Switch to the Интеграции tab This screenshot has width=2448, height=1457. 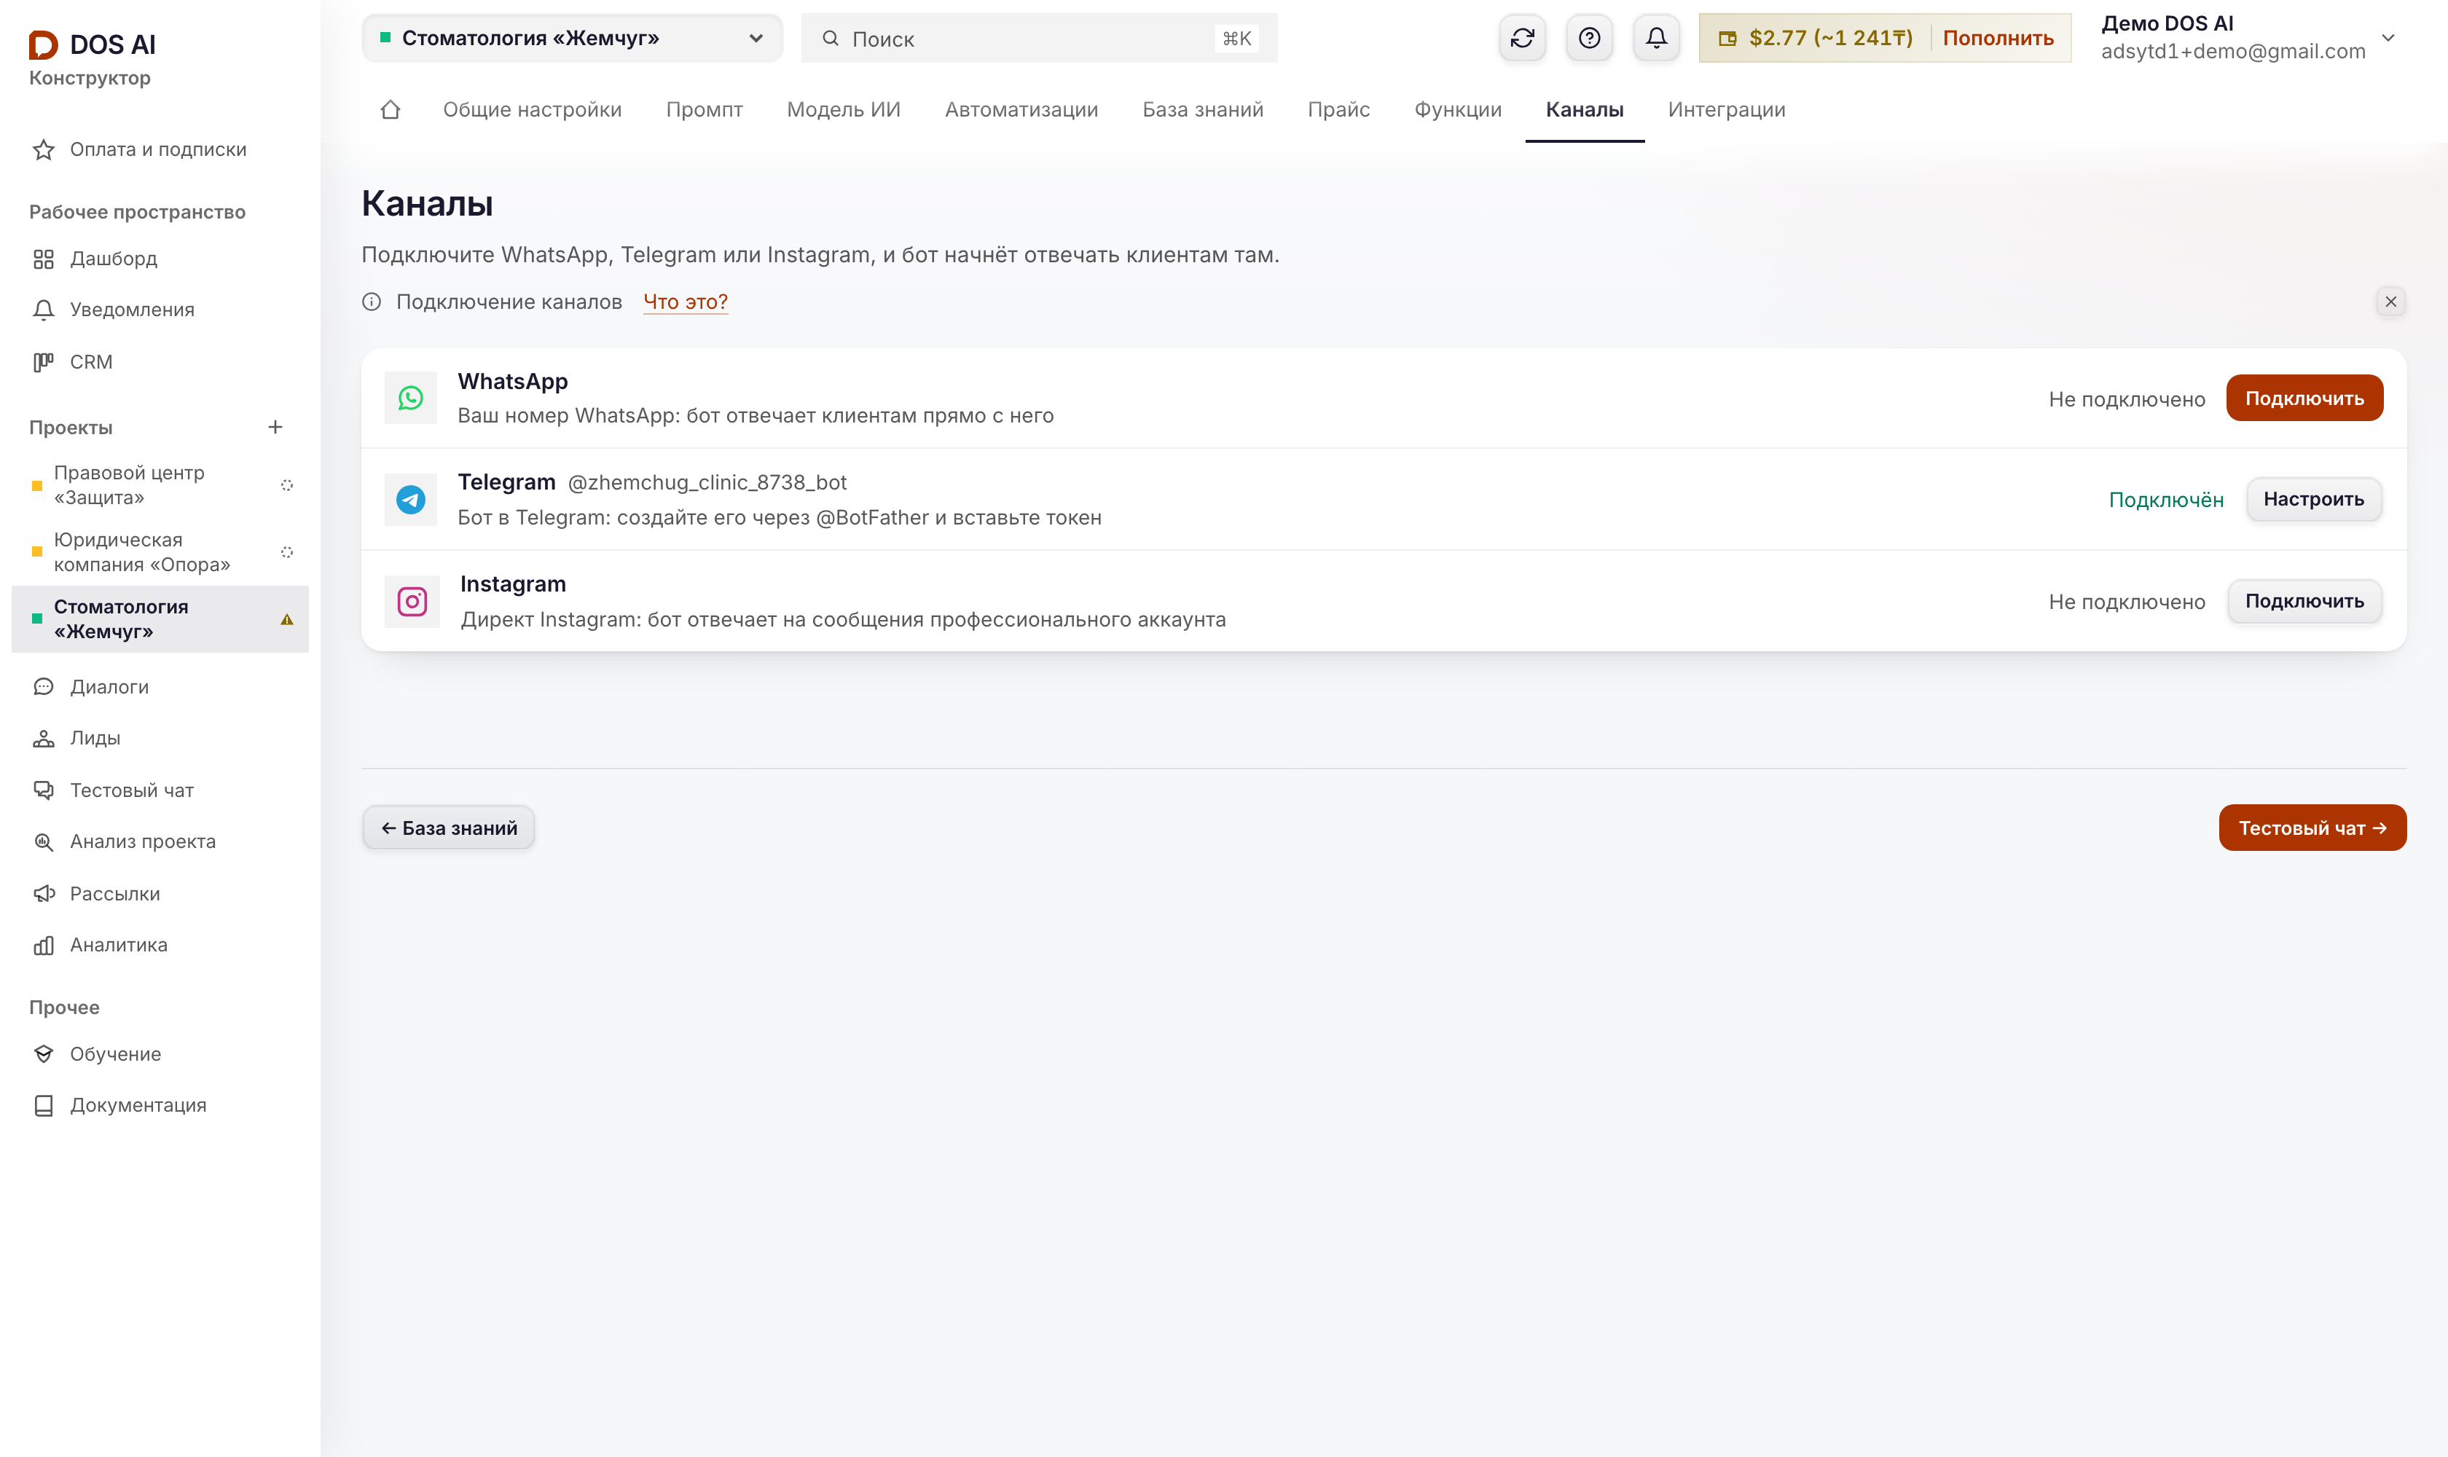(x=1726, y=109)
